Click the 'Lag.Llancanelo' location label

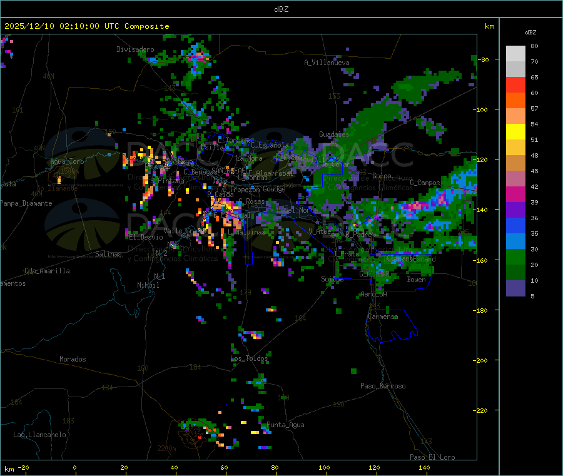tap(40, 435)
